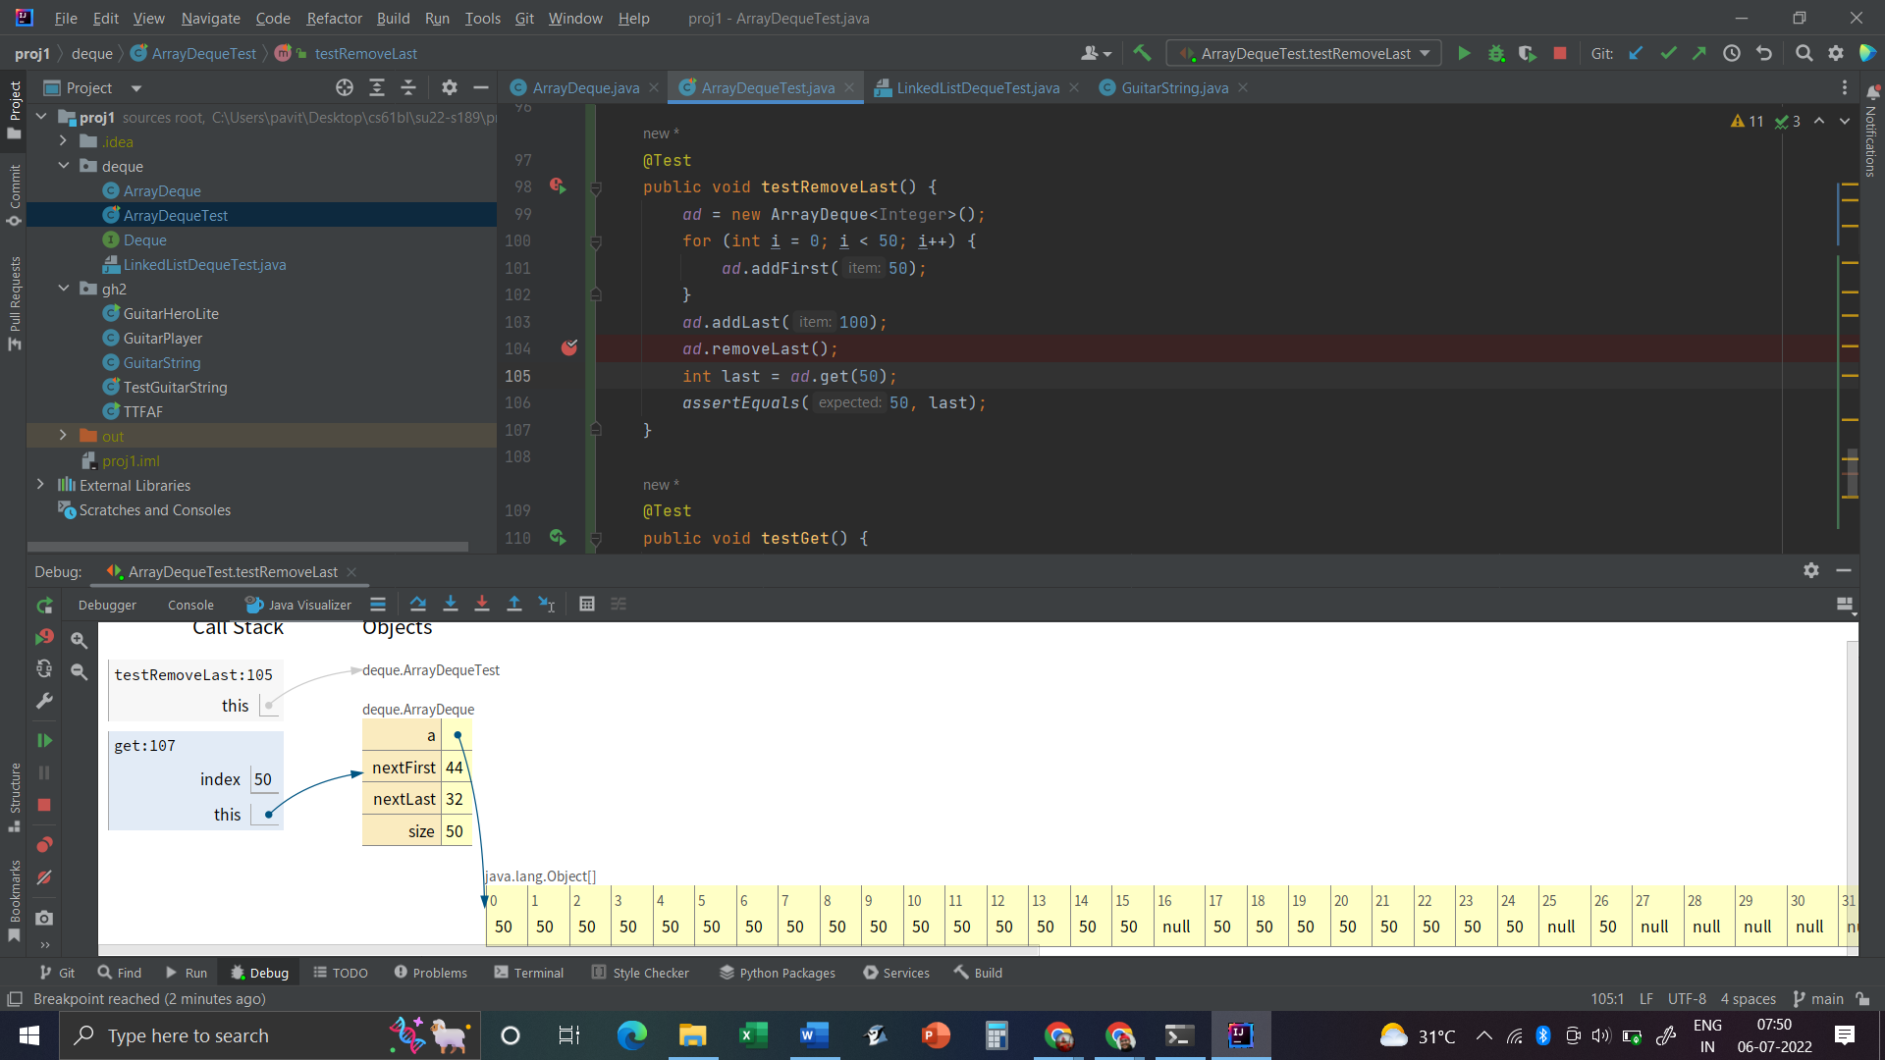This screenshot has height=1060, width=1885.
Task: Toggle the breakpoint on line 104
Action: click(x=569, y=348)
